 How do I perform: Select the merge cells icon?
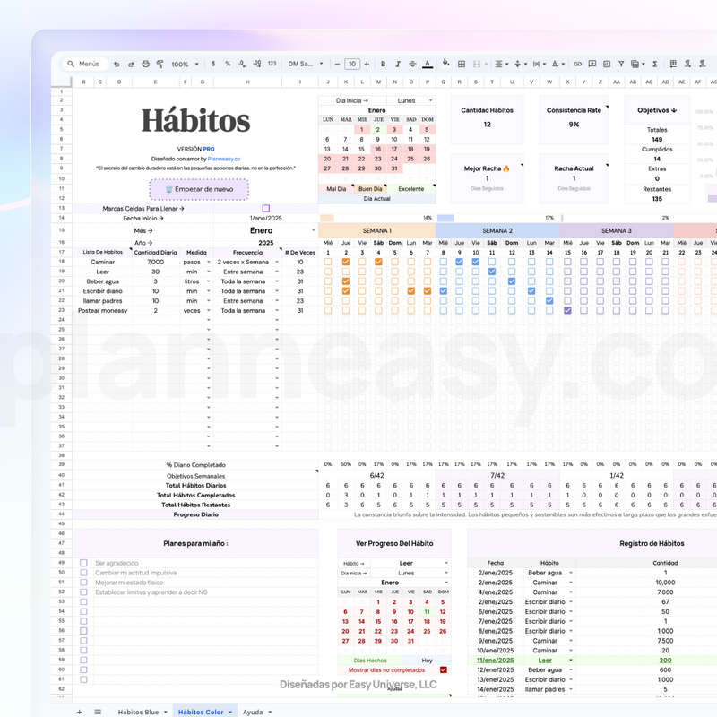click(x=479, y=64)
